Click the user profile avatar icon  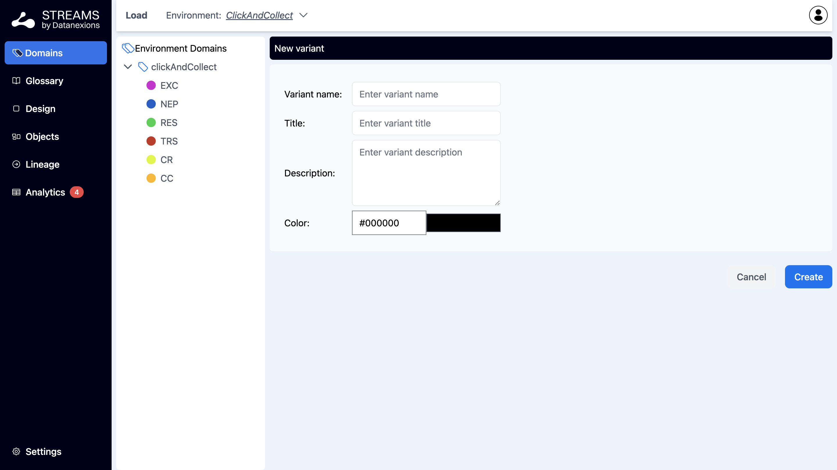click(818, 15)
